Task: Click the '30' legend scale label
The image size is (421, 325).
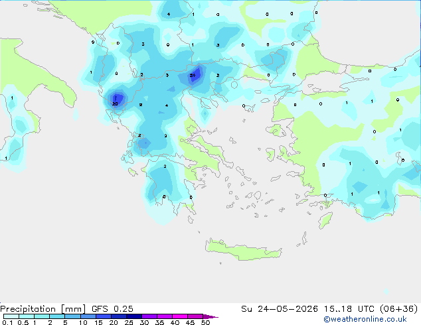Action: pyautogui.click(x=145, y=322)
